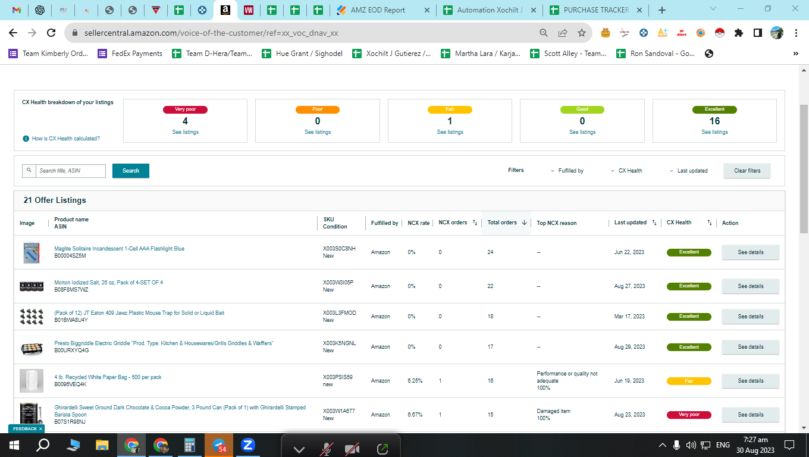
Task: Expand the meeting toolbar chevron
Action: (x=299, y=449)
